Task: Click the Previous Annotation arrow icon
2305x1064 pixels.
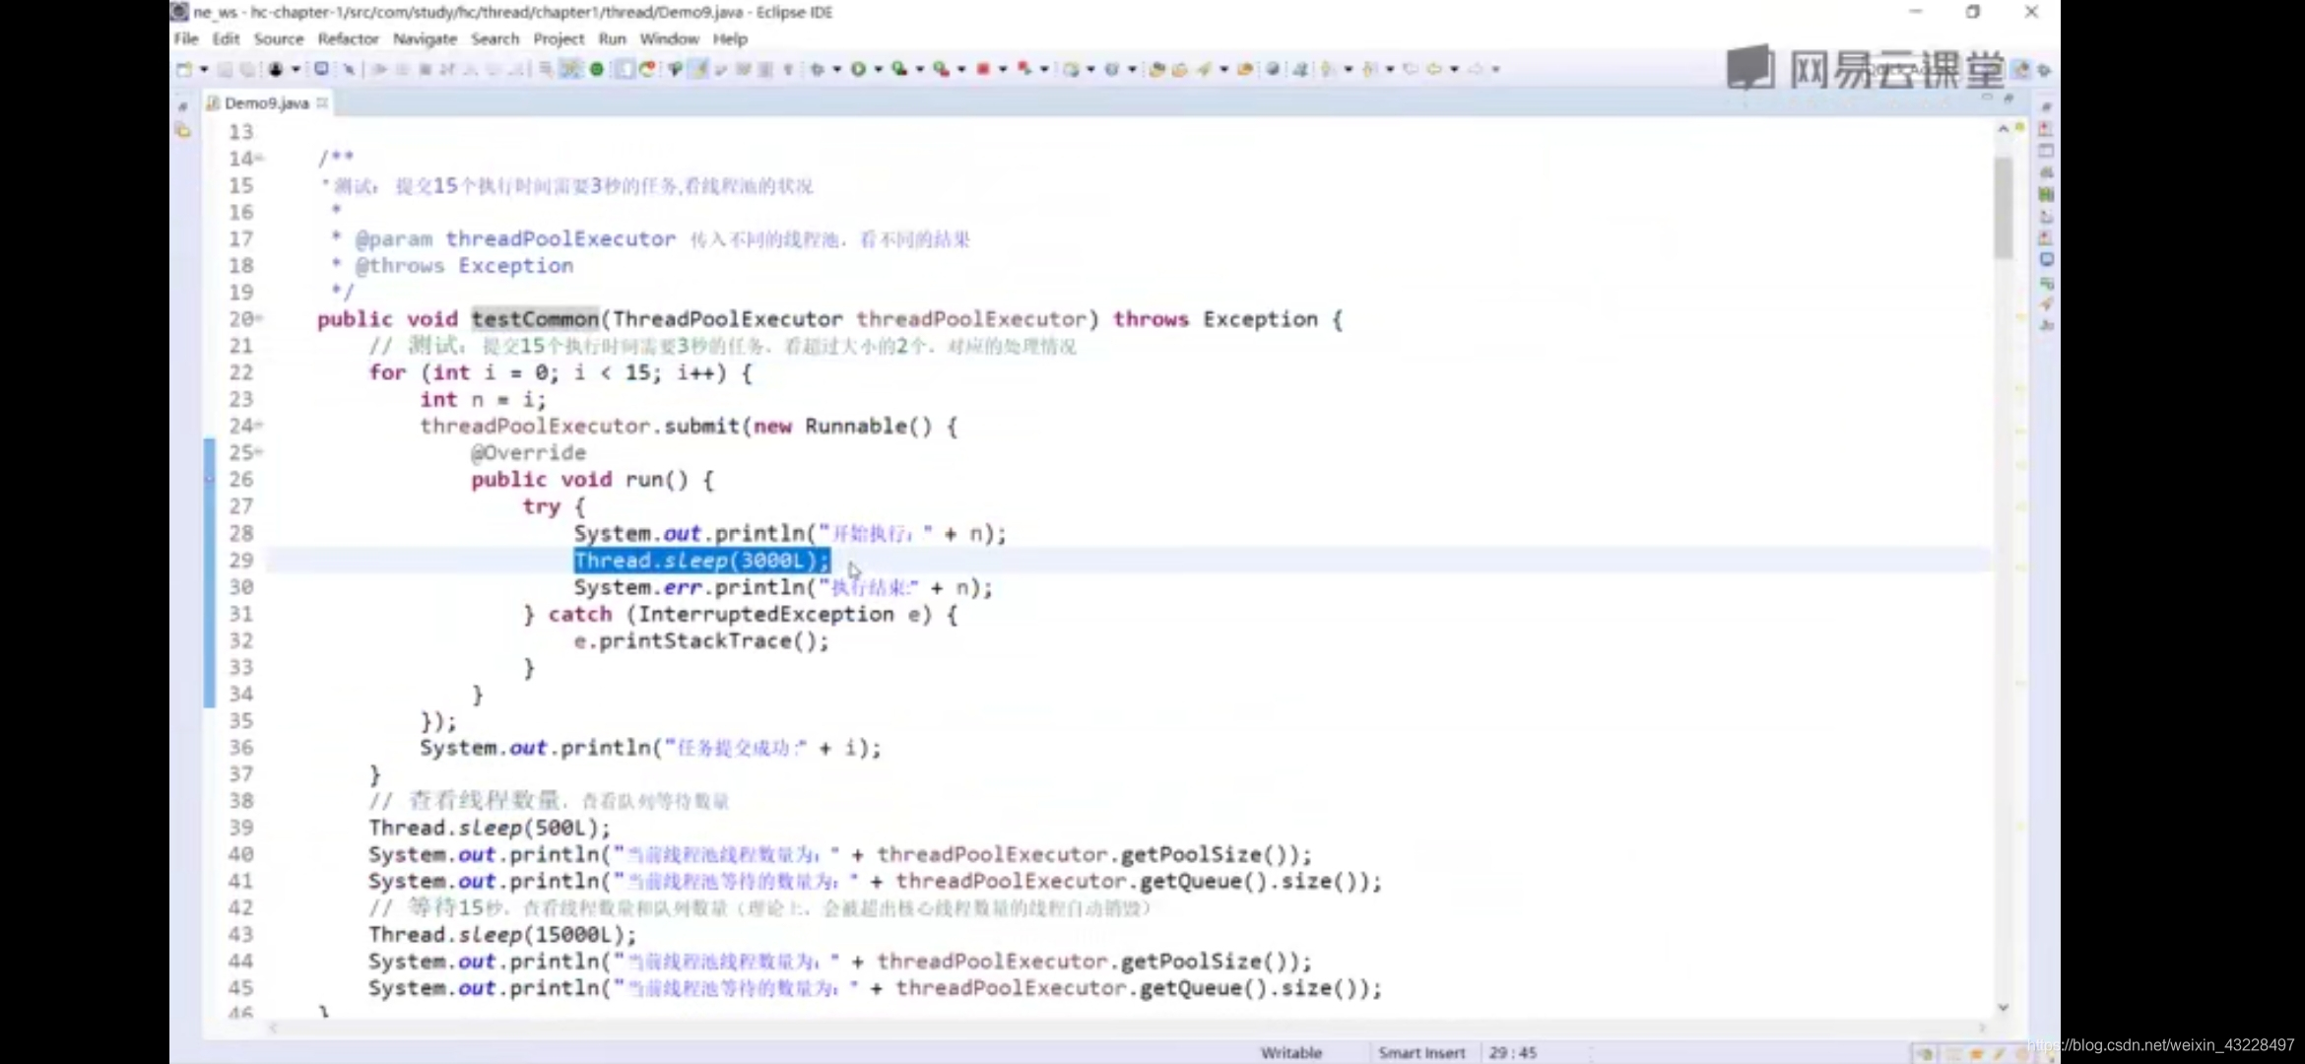Action: click(1369, 69)
